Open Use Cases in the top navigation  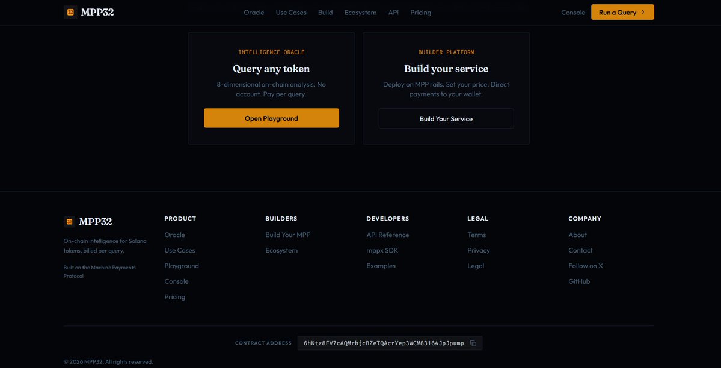coord(291,13)
